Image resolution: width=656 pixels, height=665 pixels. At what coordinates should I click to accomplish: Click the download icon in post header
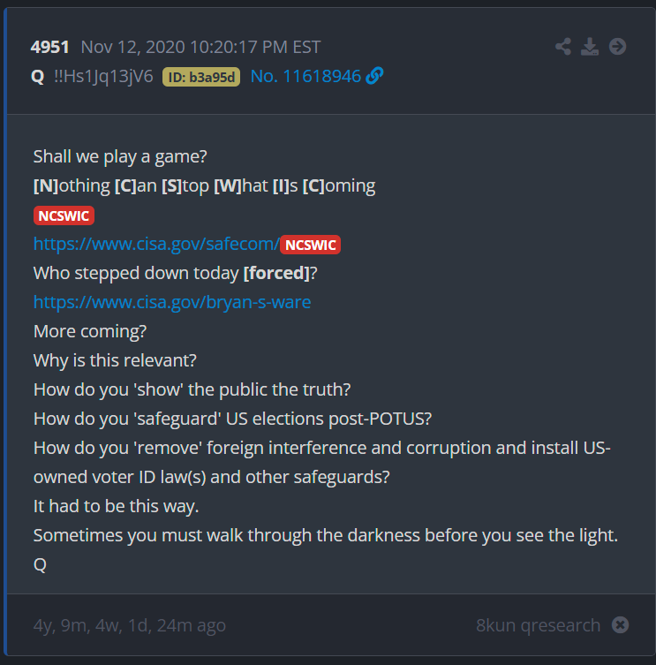coord(590,47)
